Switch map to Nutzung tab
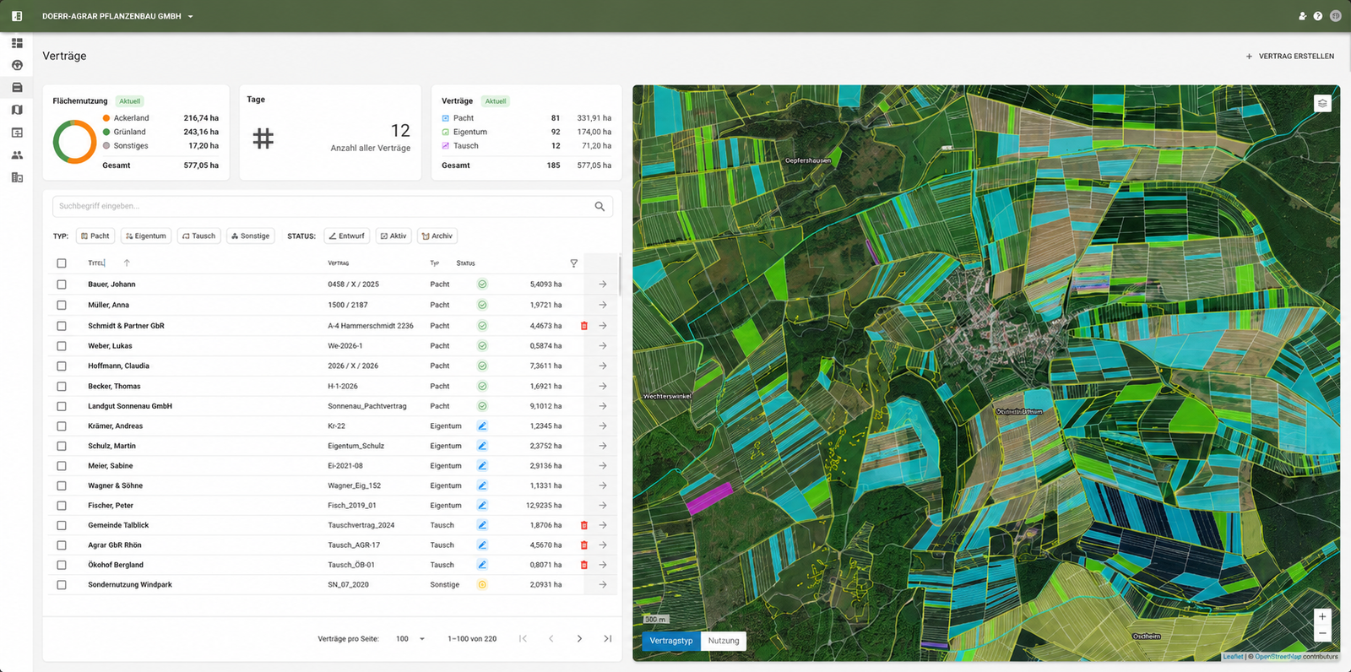The height and width of the screenshot is (672, 1351). 724,641
